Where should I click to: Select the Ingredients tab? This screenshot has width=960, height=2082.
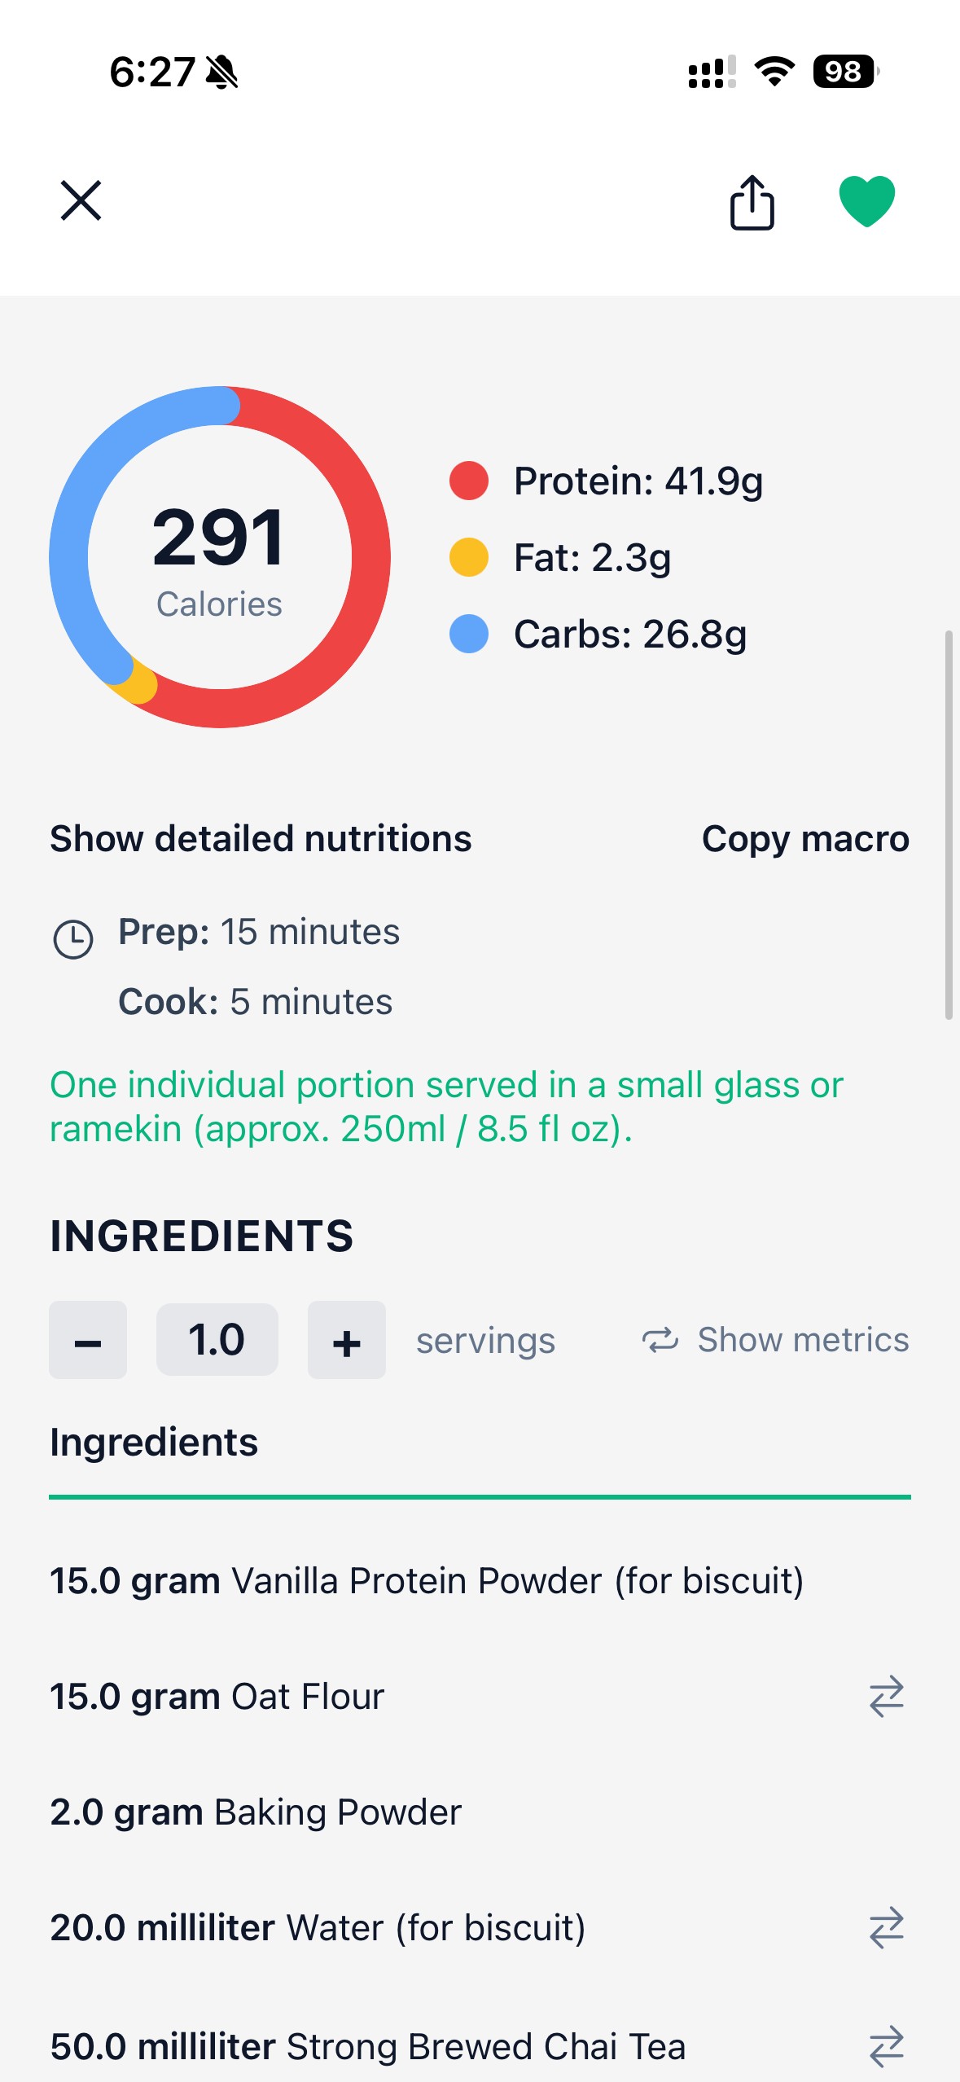point(154,1443)
